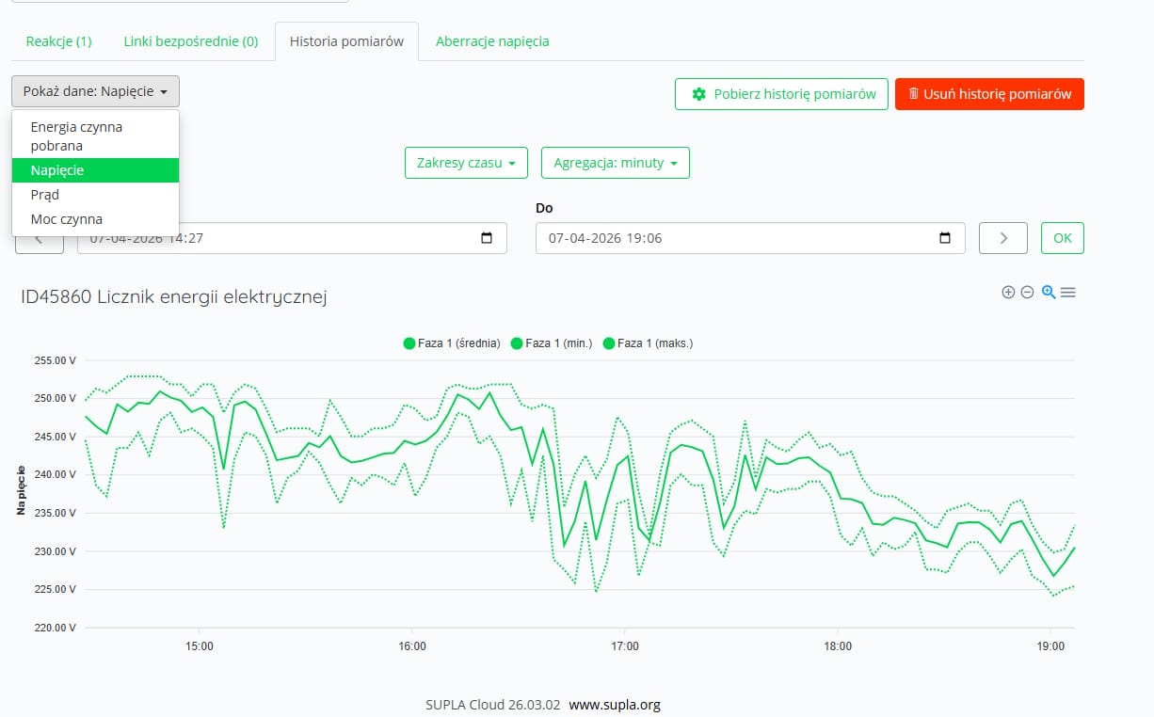Toggle Faza 1 (średnia) series visibility

click(452, 343)
